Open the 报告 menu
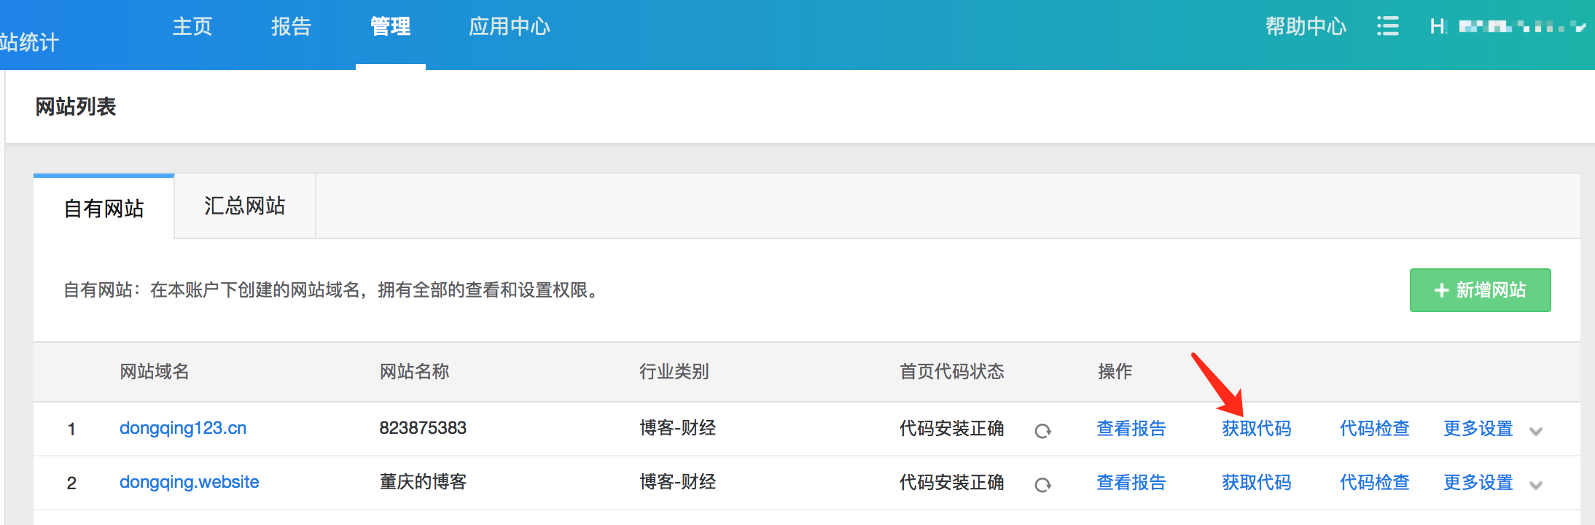 [291, 27]
